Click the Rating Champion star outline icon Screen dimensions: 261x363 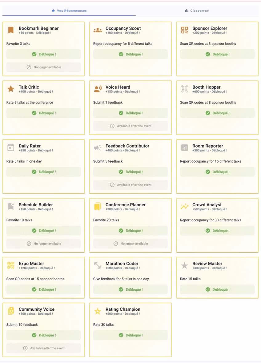pos(98,311)
